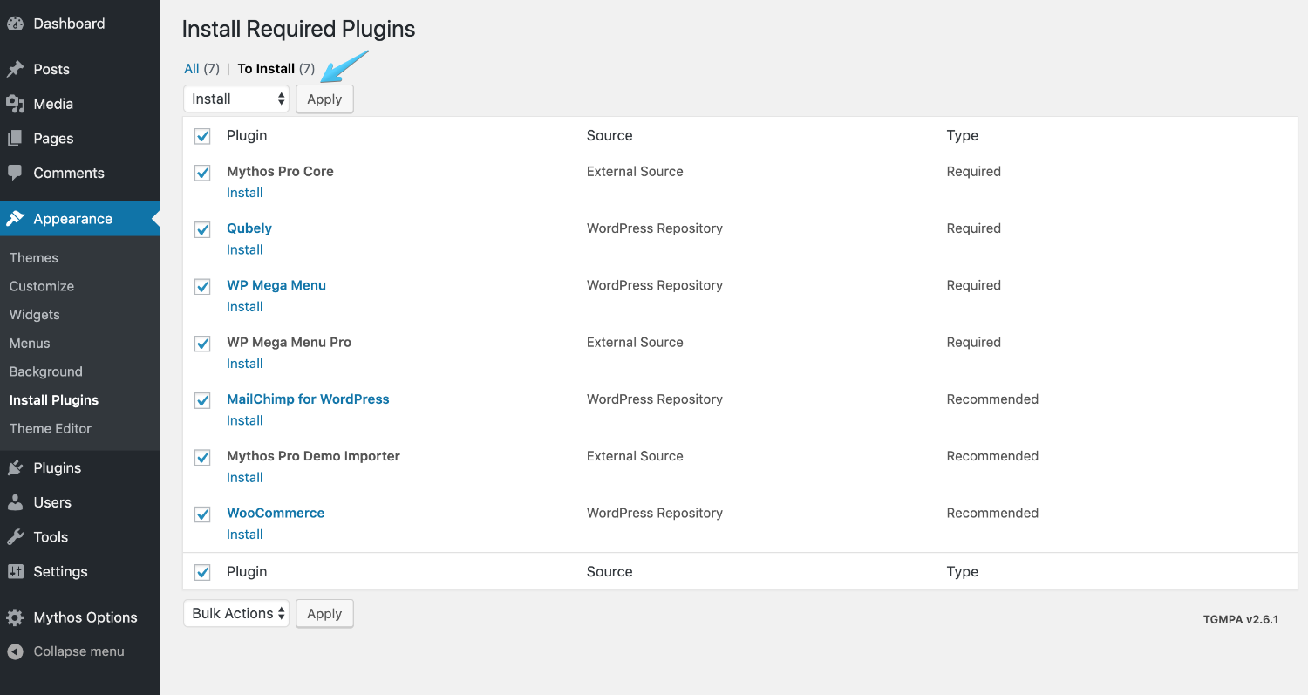
Task: Open the Qubely plugin name link
Action: click(249, 228)
